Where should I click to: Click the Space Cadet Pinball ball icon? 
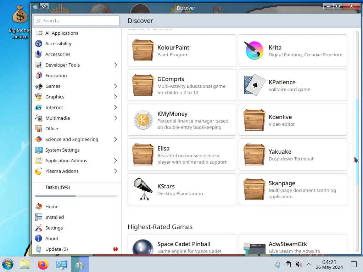coord(143,247)
